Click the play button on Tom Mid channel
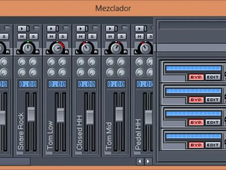 [110, 29]
